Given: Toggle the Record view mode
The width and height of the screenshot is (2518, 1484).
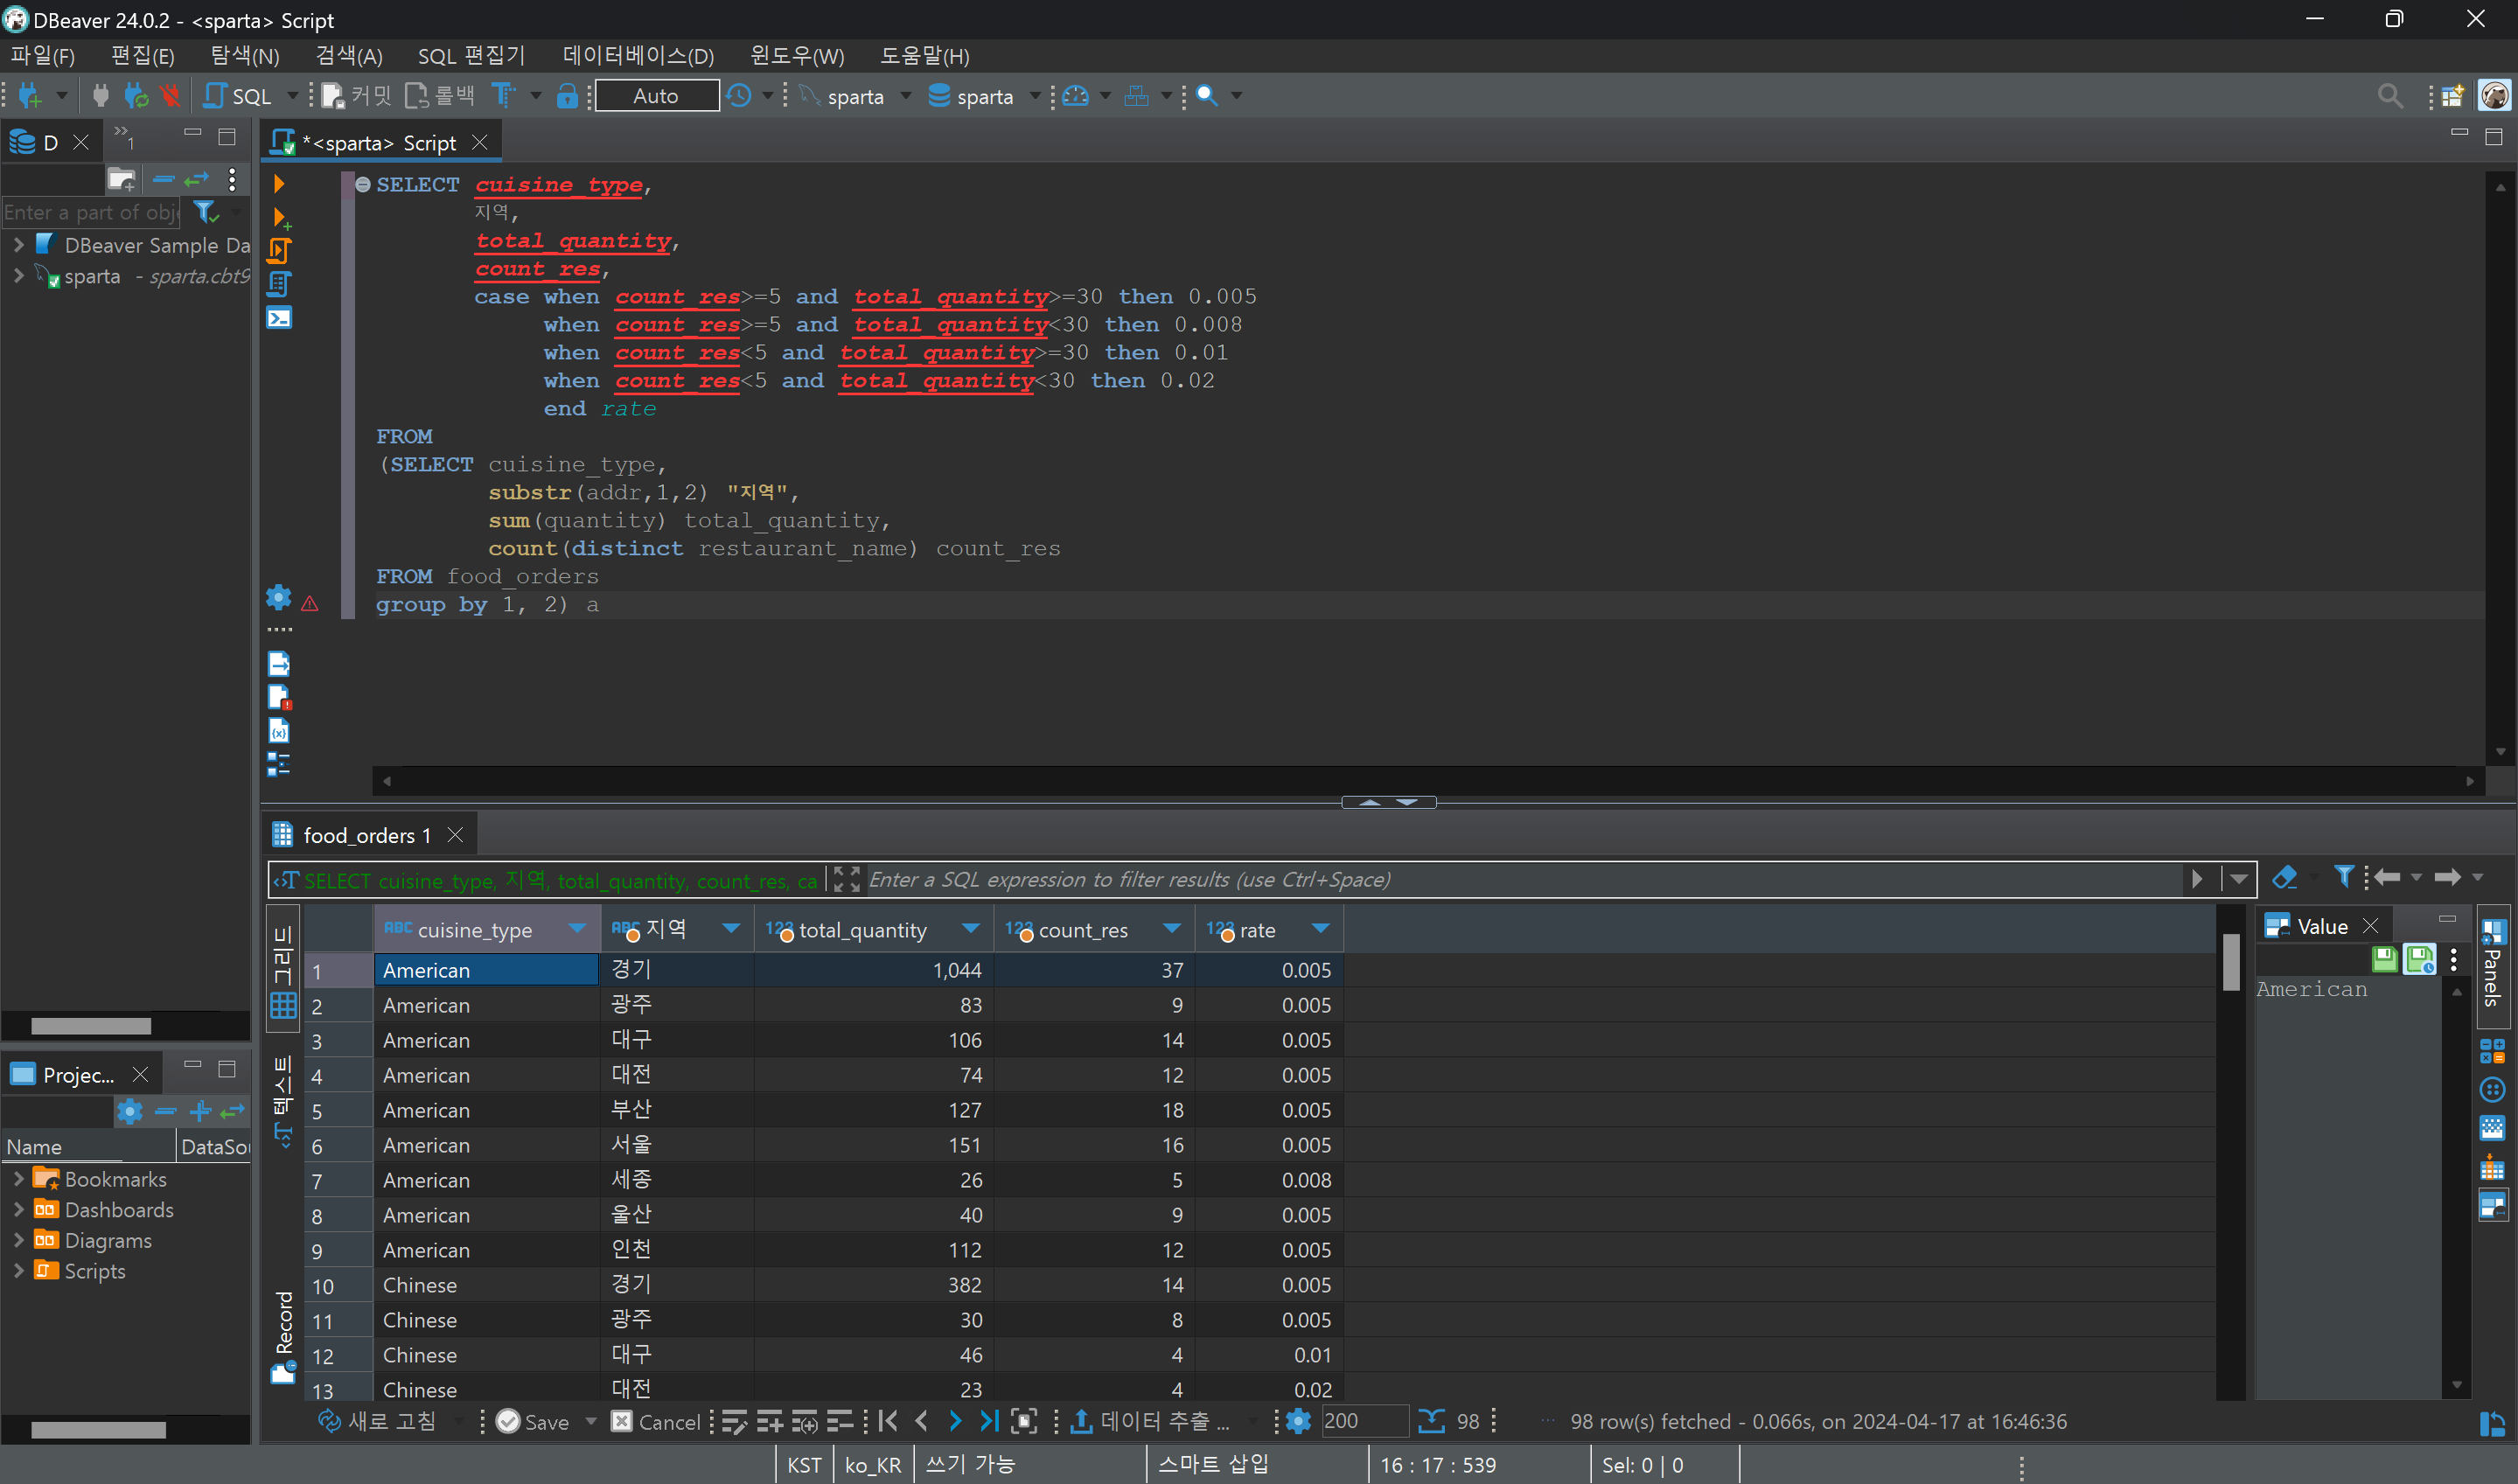Looking at the screenshot, I should [x=283, y=1336].
